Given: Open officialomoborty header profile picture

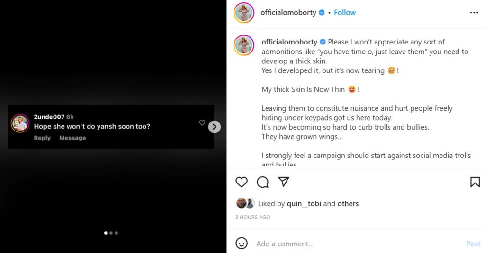Looking at the screenshot, I should [244, 13].
